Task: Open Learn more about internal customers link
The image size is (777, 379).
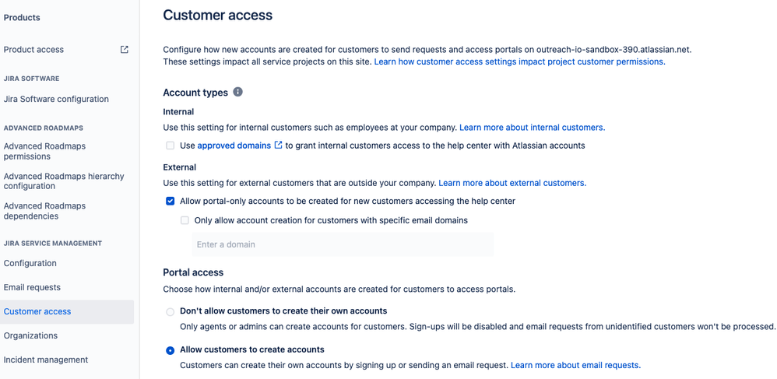Action: tap(533, 128)
